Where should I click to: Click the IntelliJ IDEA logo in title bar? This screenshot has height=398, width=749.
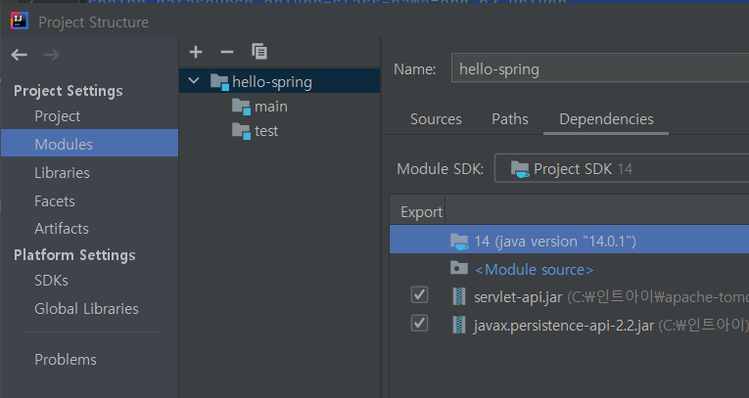(x=20, y=22)
